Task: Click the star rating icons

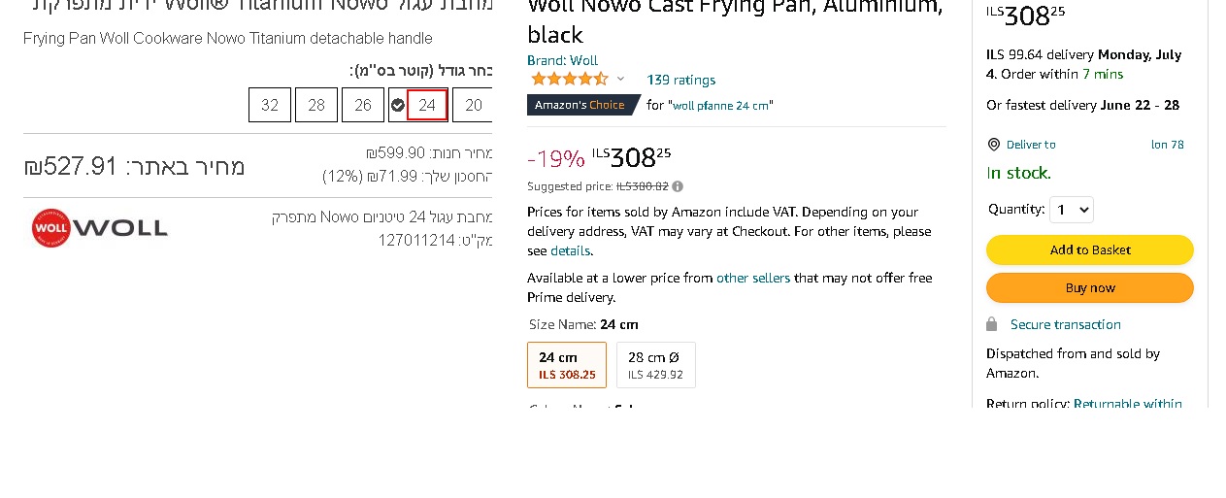Action: (x=569, y=80)
